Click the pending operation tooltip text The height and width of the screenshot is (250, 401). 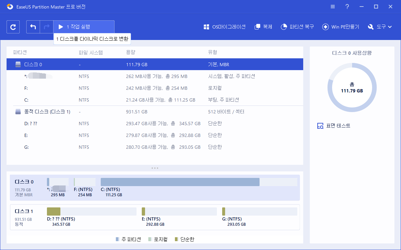[92, 39]
